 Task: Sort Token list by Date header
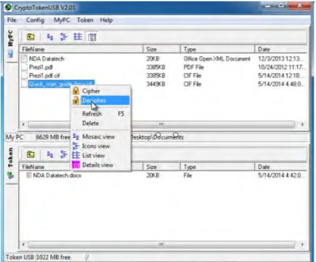point(280,167)
